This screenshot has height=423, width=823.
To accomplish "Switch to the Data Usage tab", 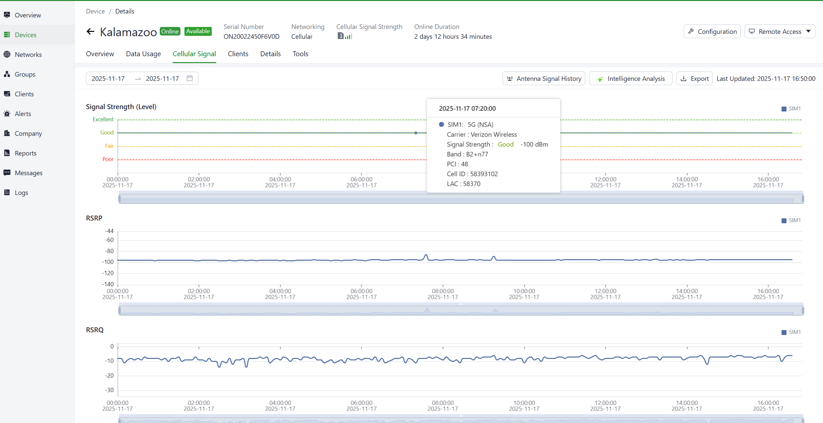I will pyautogui.click(x=143, y=54).
